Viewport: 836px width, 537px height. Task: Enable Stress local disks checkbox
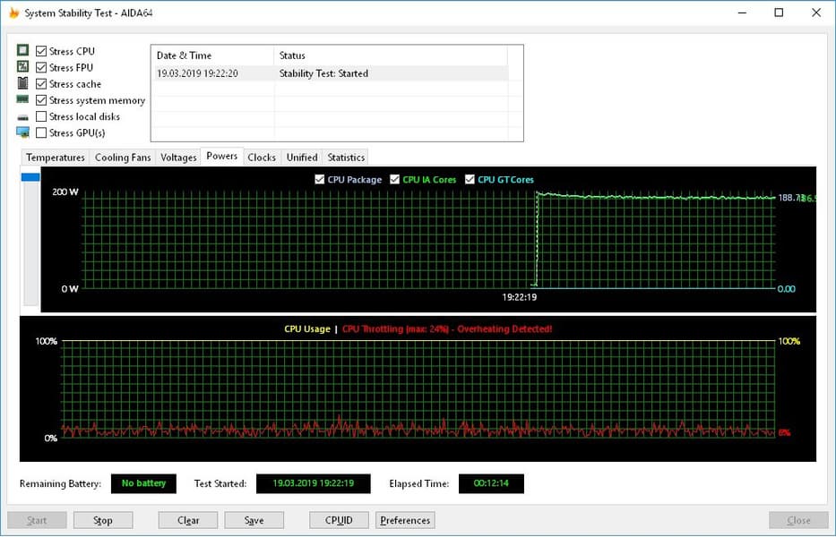click(x=41, y=116)
